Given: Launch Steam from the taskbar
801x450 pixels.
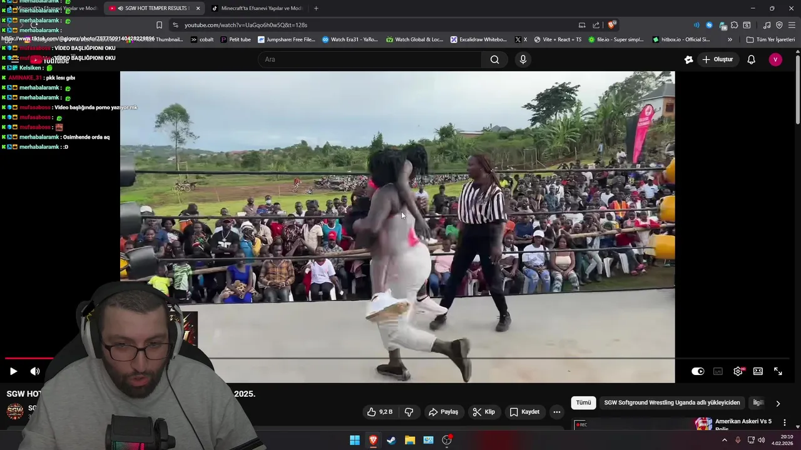Looking at the screenshot, I should pos(391,440).
